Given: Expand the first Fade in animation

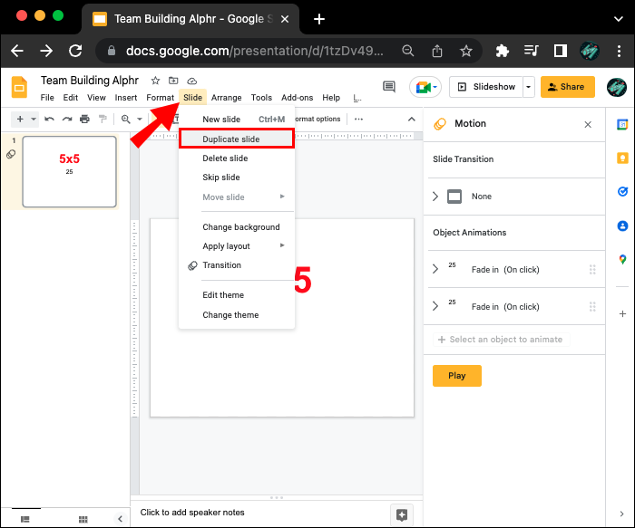Looking at the screenshot, I should click(435, 269).
